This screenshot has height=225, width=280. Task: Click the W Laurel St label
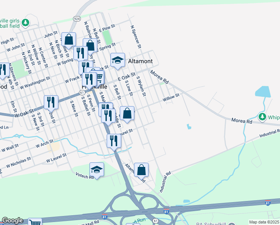(56, 158)
